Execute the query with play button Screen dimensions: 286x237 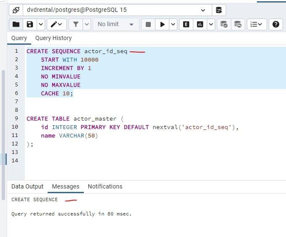162,24
